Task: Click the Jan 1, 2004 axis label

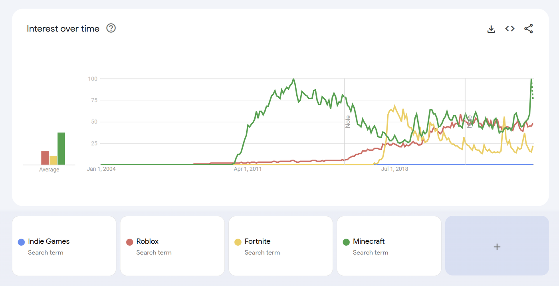Action: (x=101, y=169)
